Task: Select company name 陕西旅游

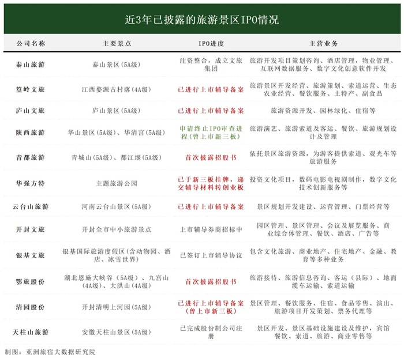Action: tap(31, 133)
